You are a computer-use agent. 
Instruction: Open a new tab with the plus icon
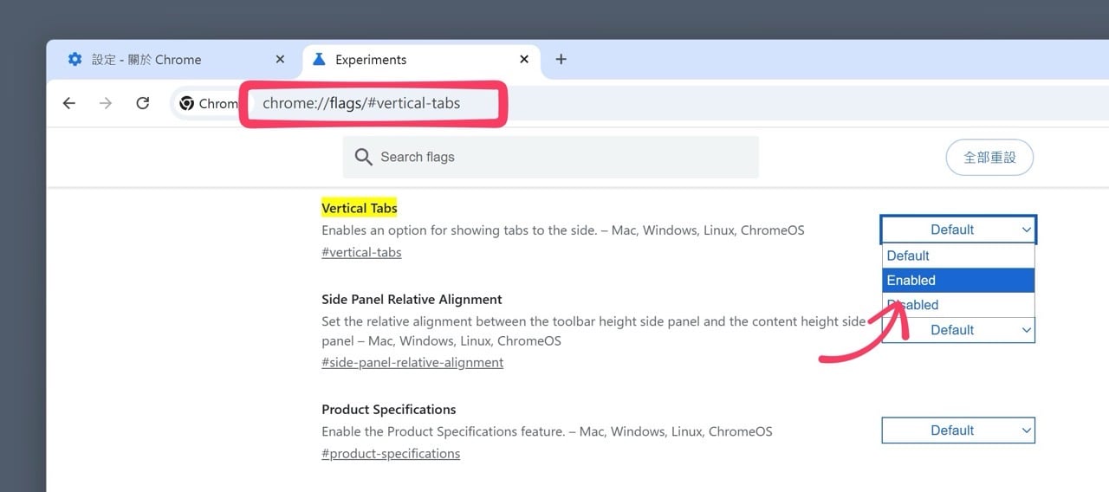click(x=561, y=59)
